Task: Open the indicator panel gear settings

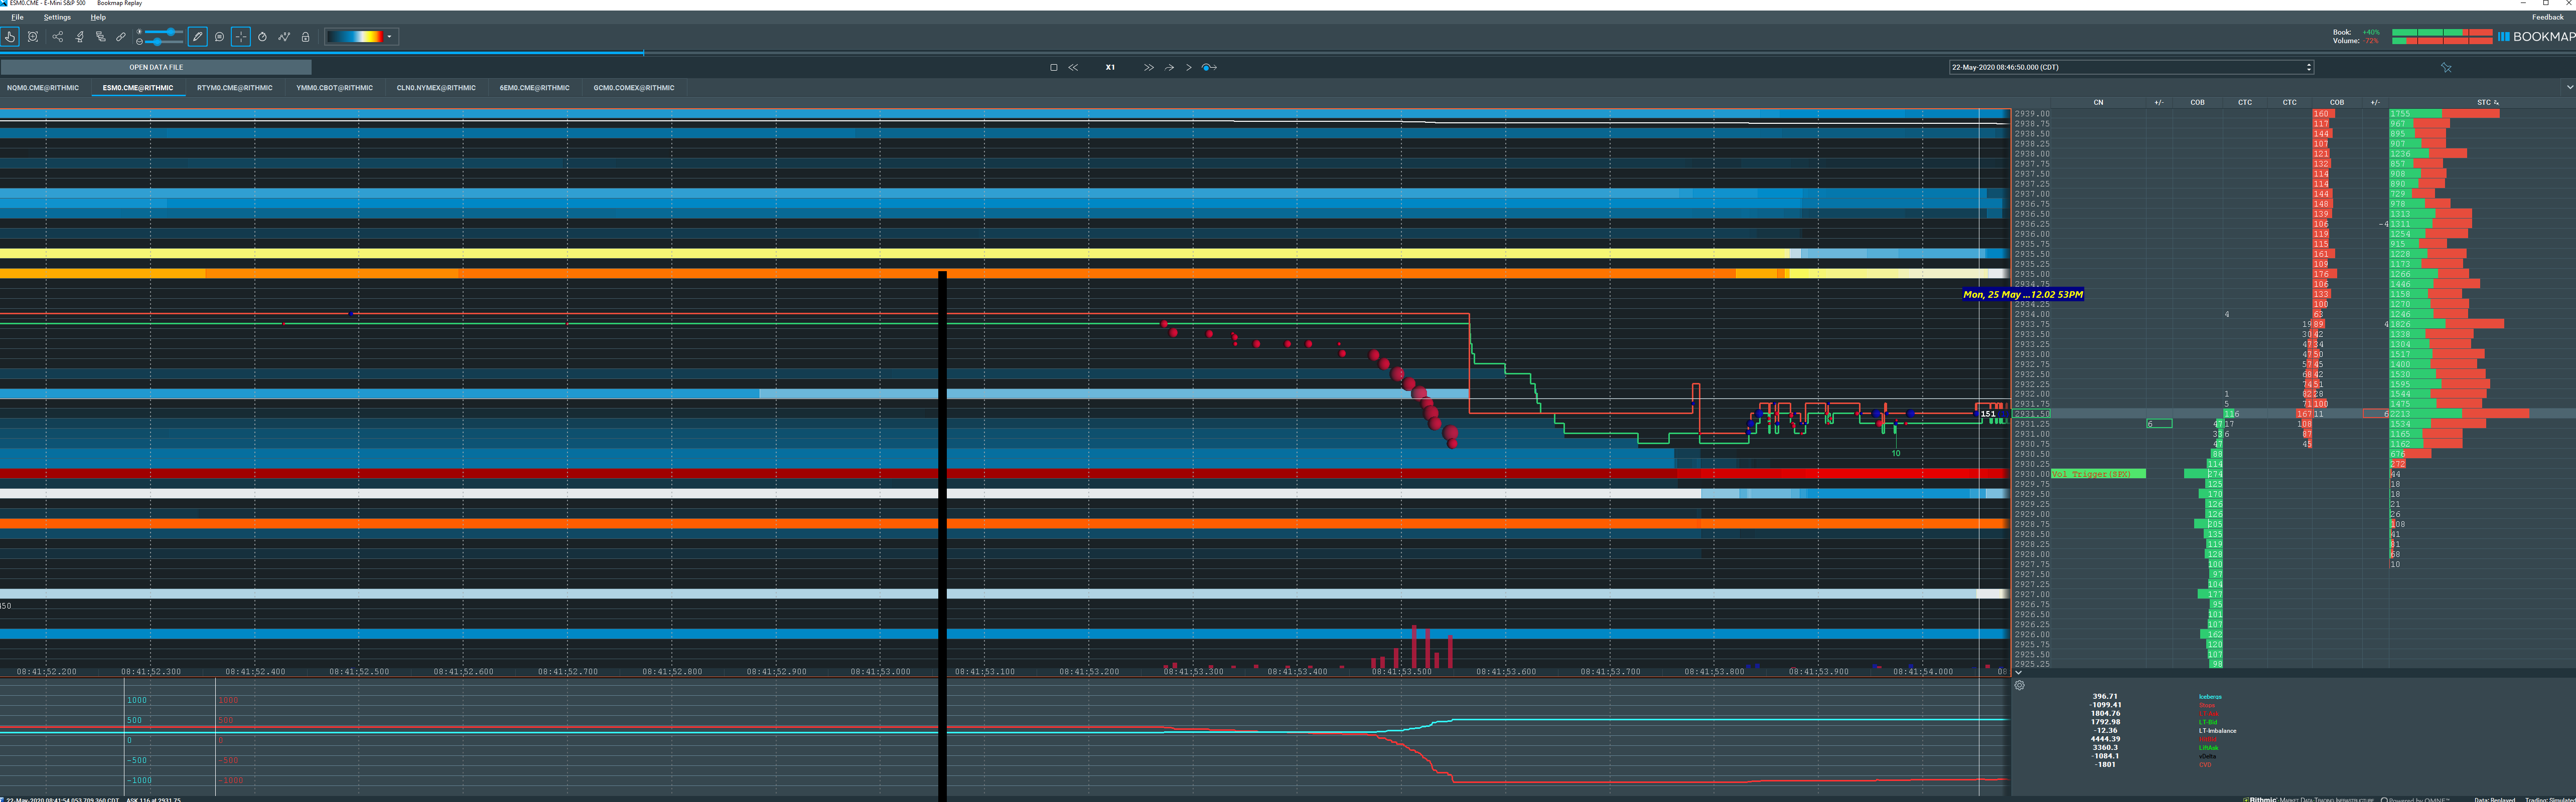Action: pos(2020,685)
